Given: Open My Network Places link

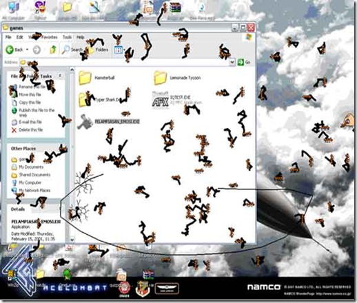Looking at the screenshot, I should tap(34, 190).
